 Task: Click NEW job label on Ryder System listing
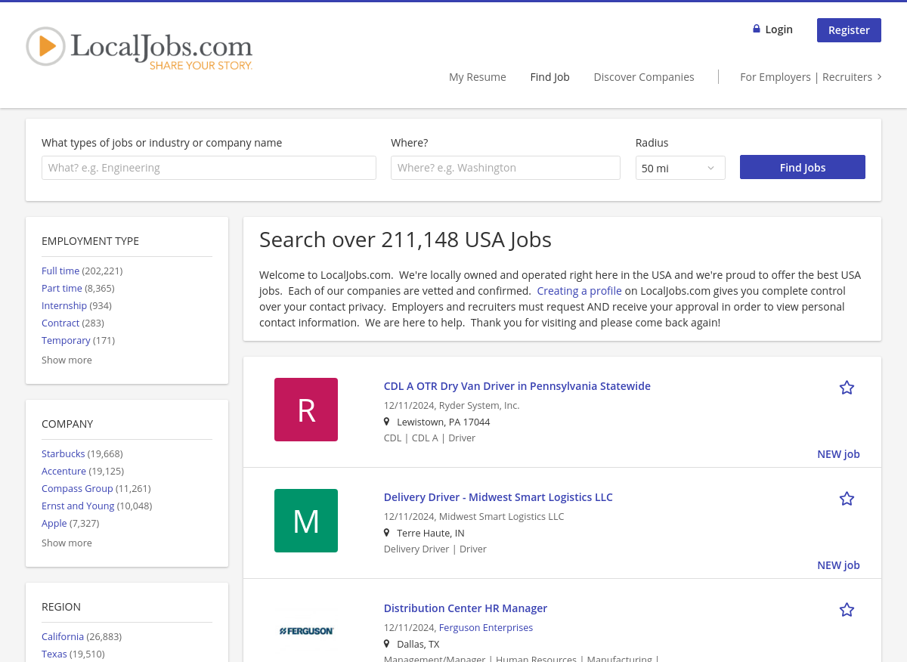coord(838,454)
